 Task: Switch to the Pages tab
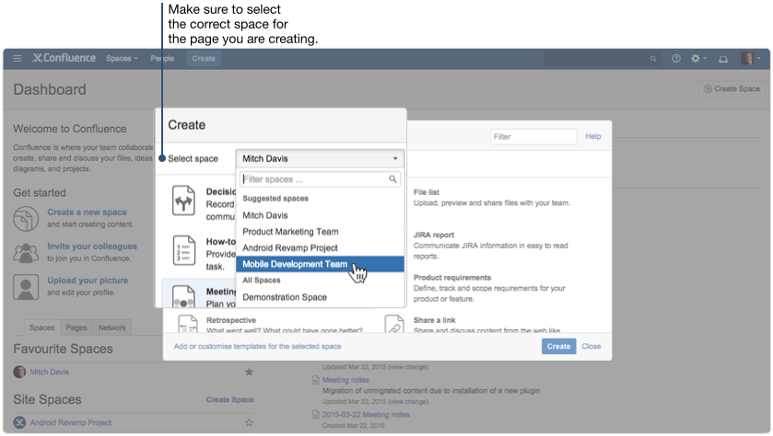76,327
